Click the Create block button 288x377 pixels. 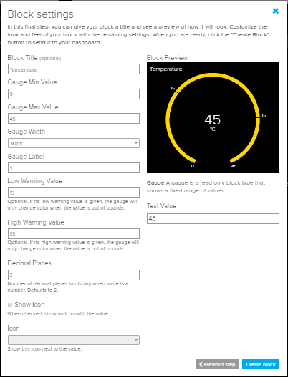261,364
